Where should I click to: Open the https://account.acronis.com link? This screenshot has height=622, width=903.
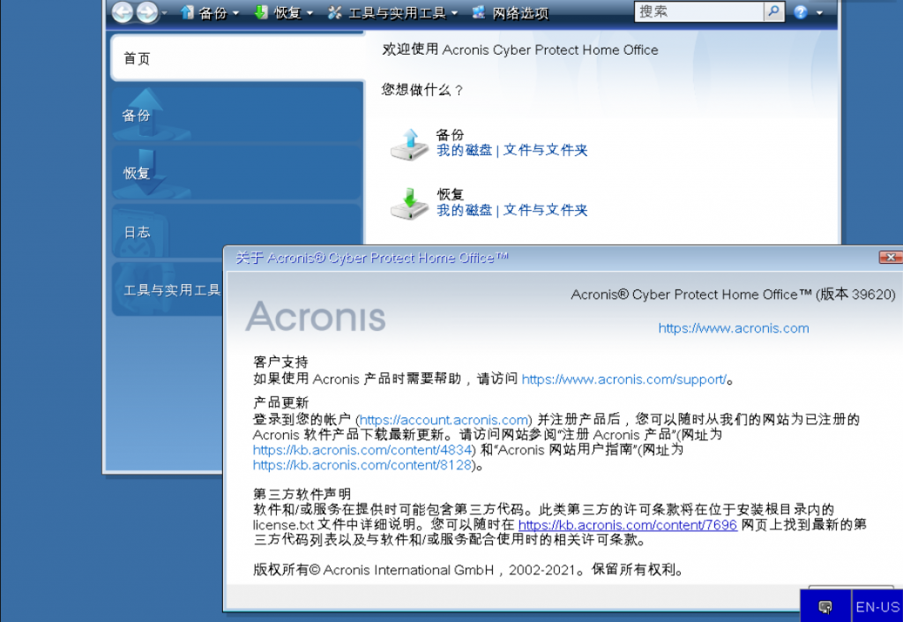[x=444, y=420]
